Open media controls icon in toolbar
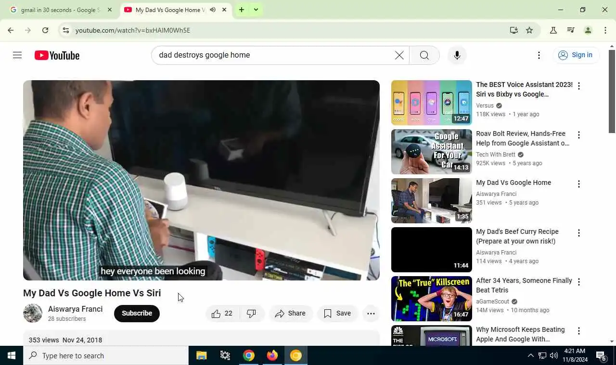Viewport: 616px width, 365px height. click(571, 30)
